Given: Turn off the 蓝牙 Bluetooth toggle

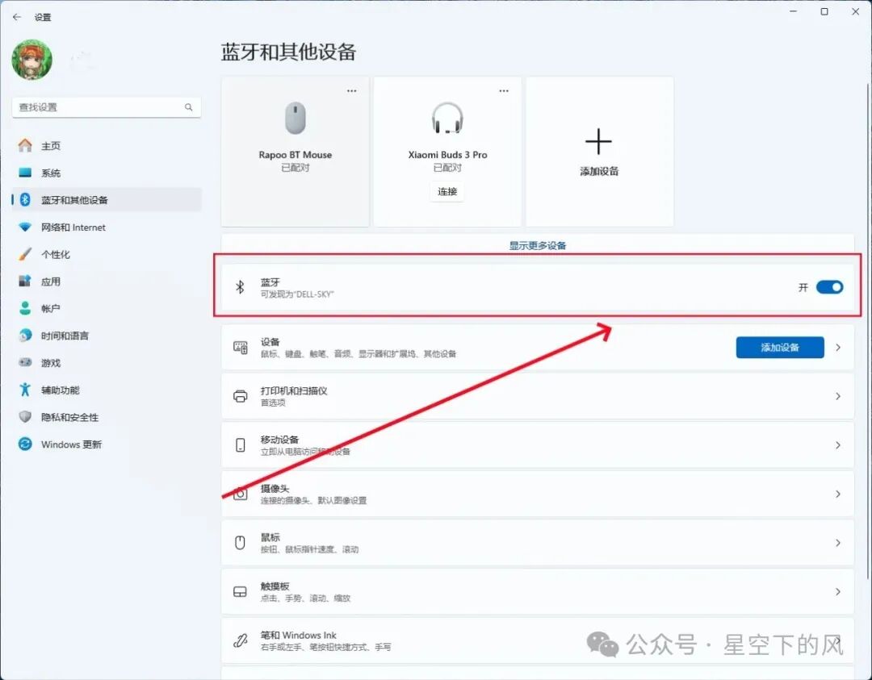Looking at the screenshot, I should 830,287.
